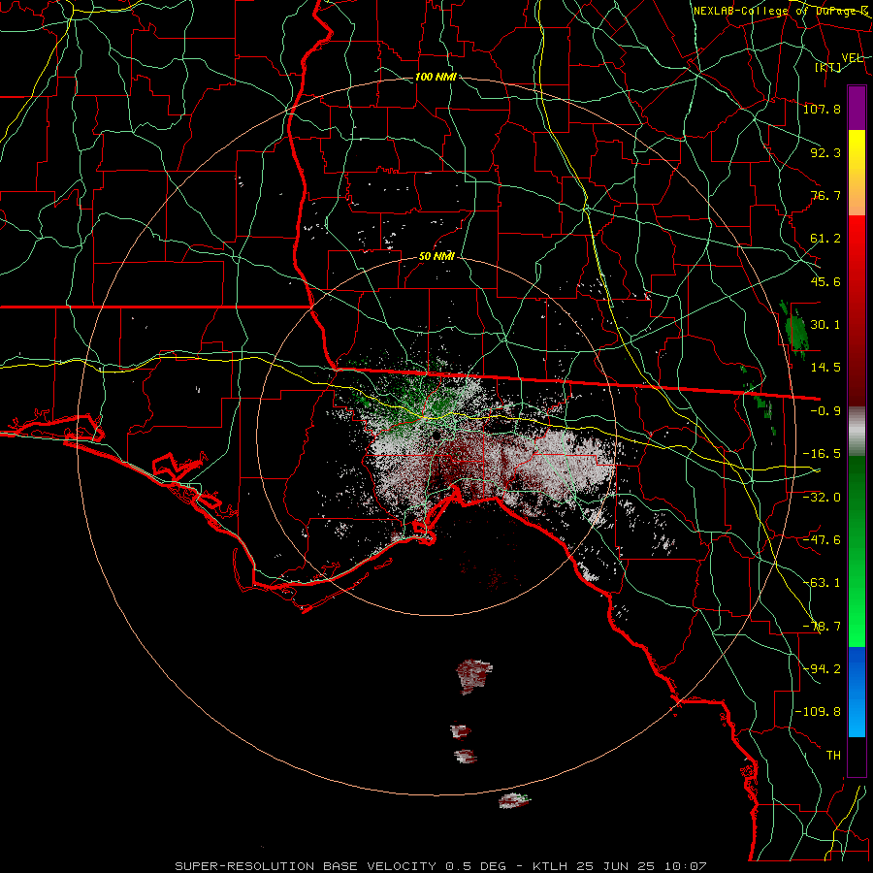The height and width of the screenshot is (873, 873).
Task: Select the -0.9 scale value
Action: coord(825,410)
